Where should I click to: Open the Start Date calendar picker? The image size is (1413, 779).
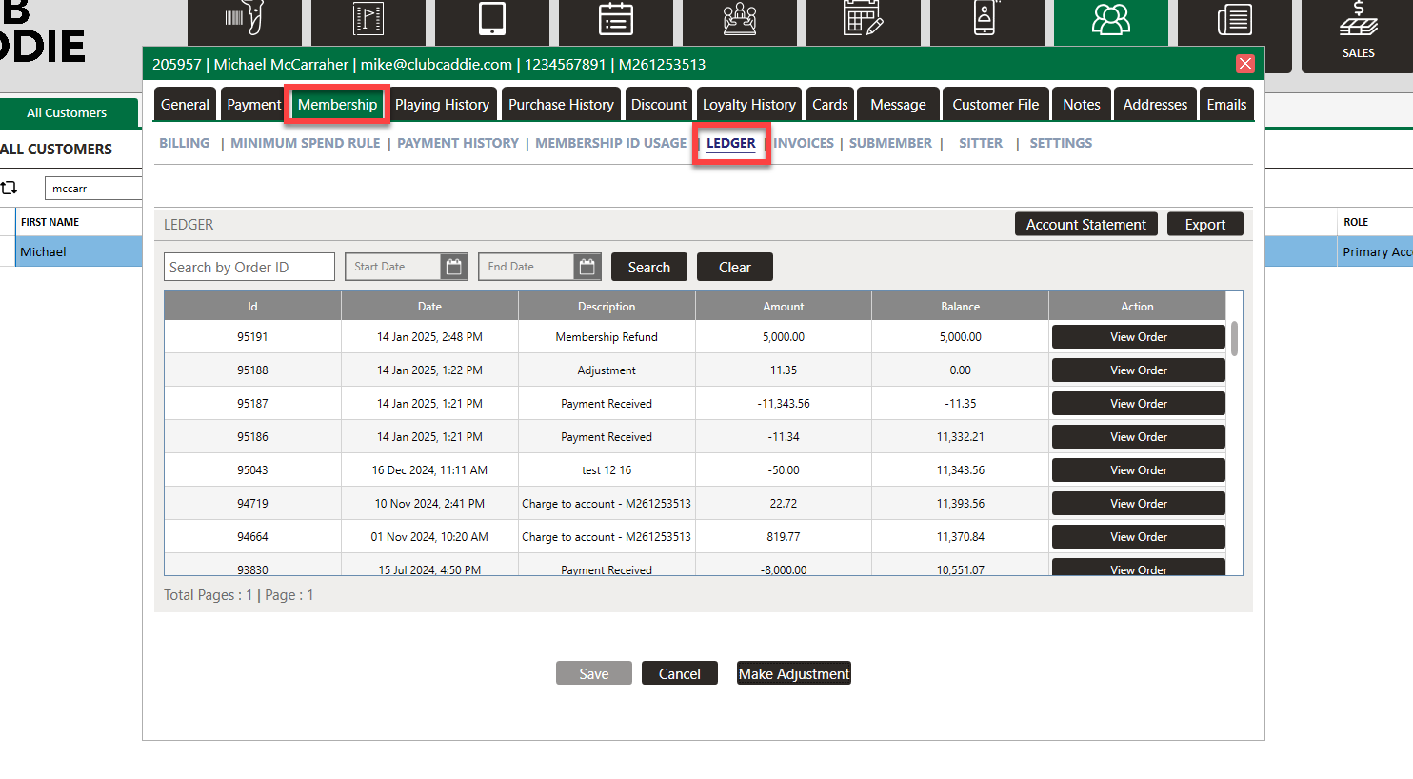click(x=454, y=268)
